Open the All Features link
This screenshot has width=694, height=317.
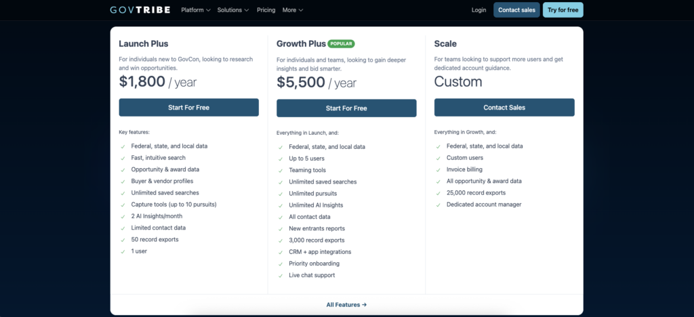pyautogui.click(x=346, y=305)
